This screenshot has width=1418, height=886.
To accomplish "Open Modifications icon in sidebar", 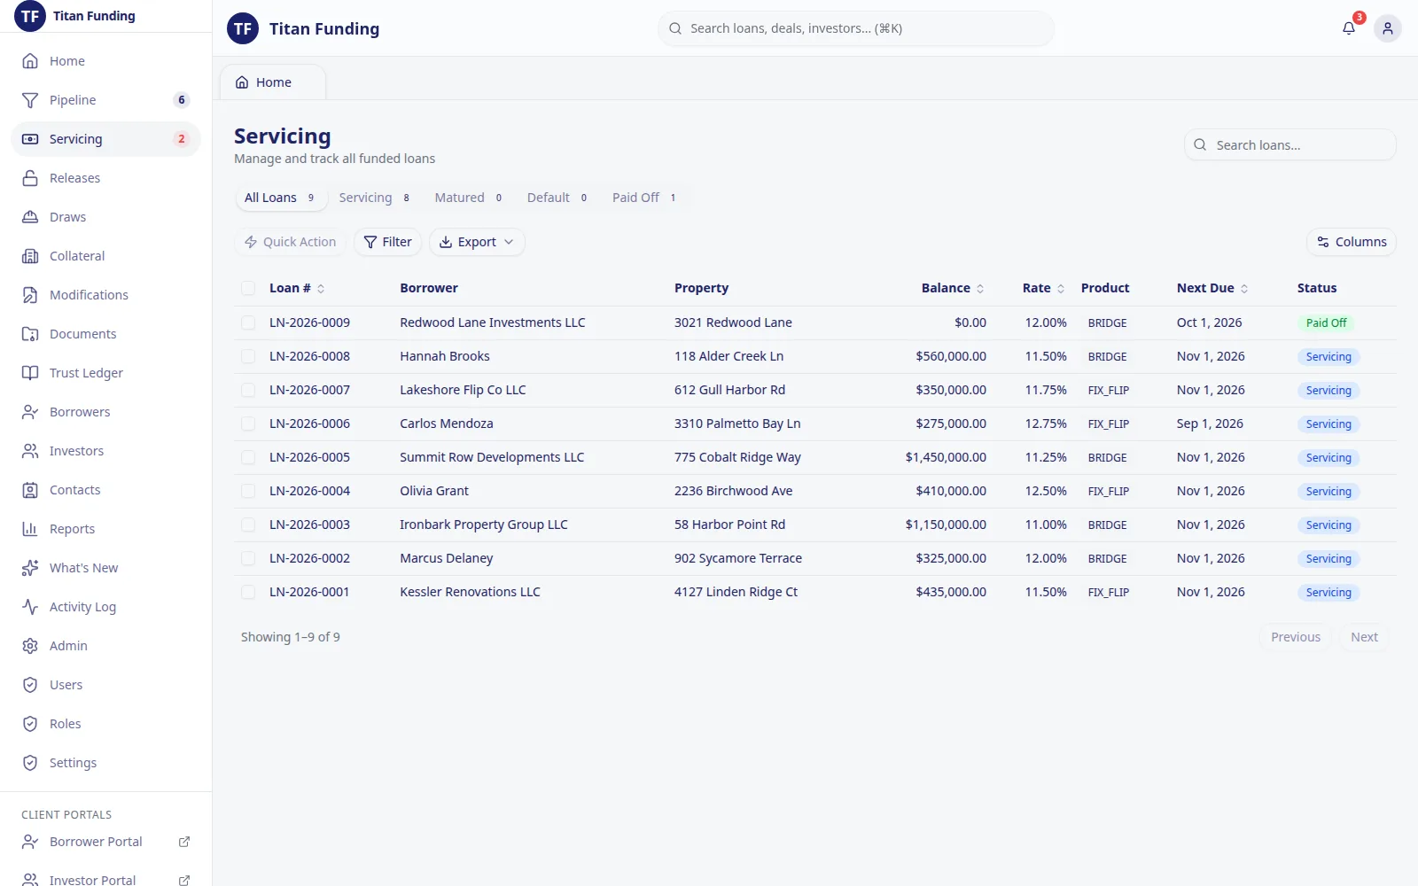I will pyautogui.click(x=30, y=295).
